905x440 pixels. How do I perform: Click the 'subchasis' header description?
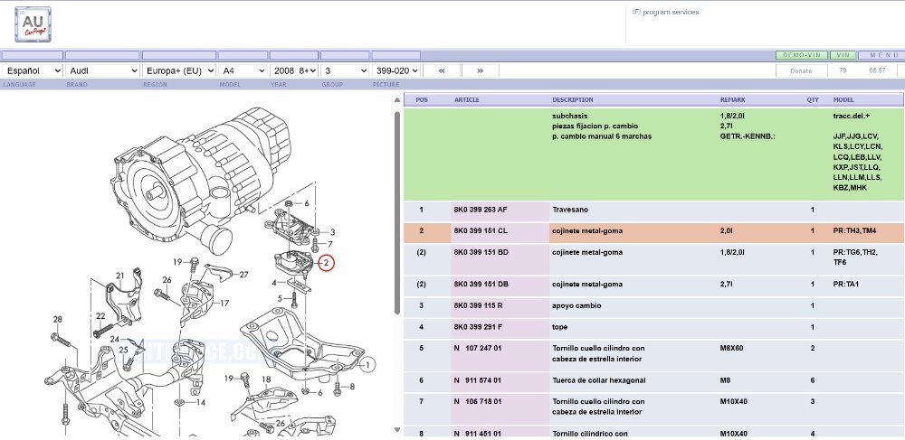[x=569, y=116]
